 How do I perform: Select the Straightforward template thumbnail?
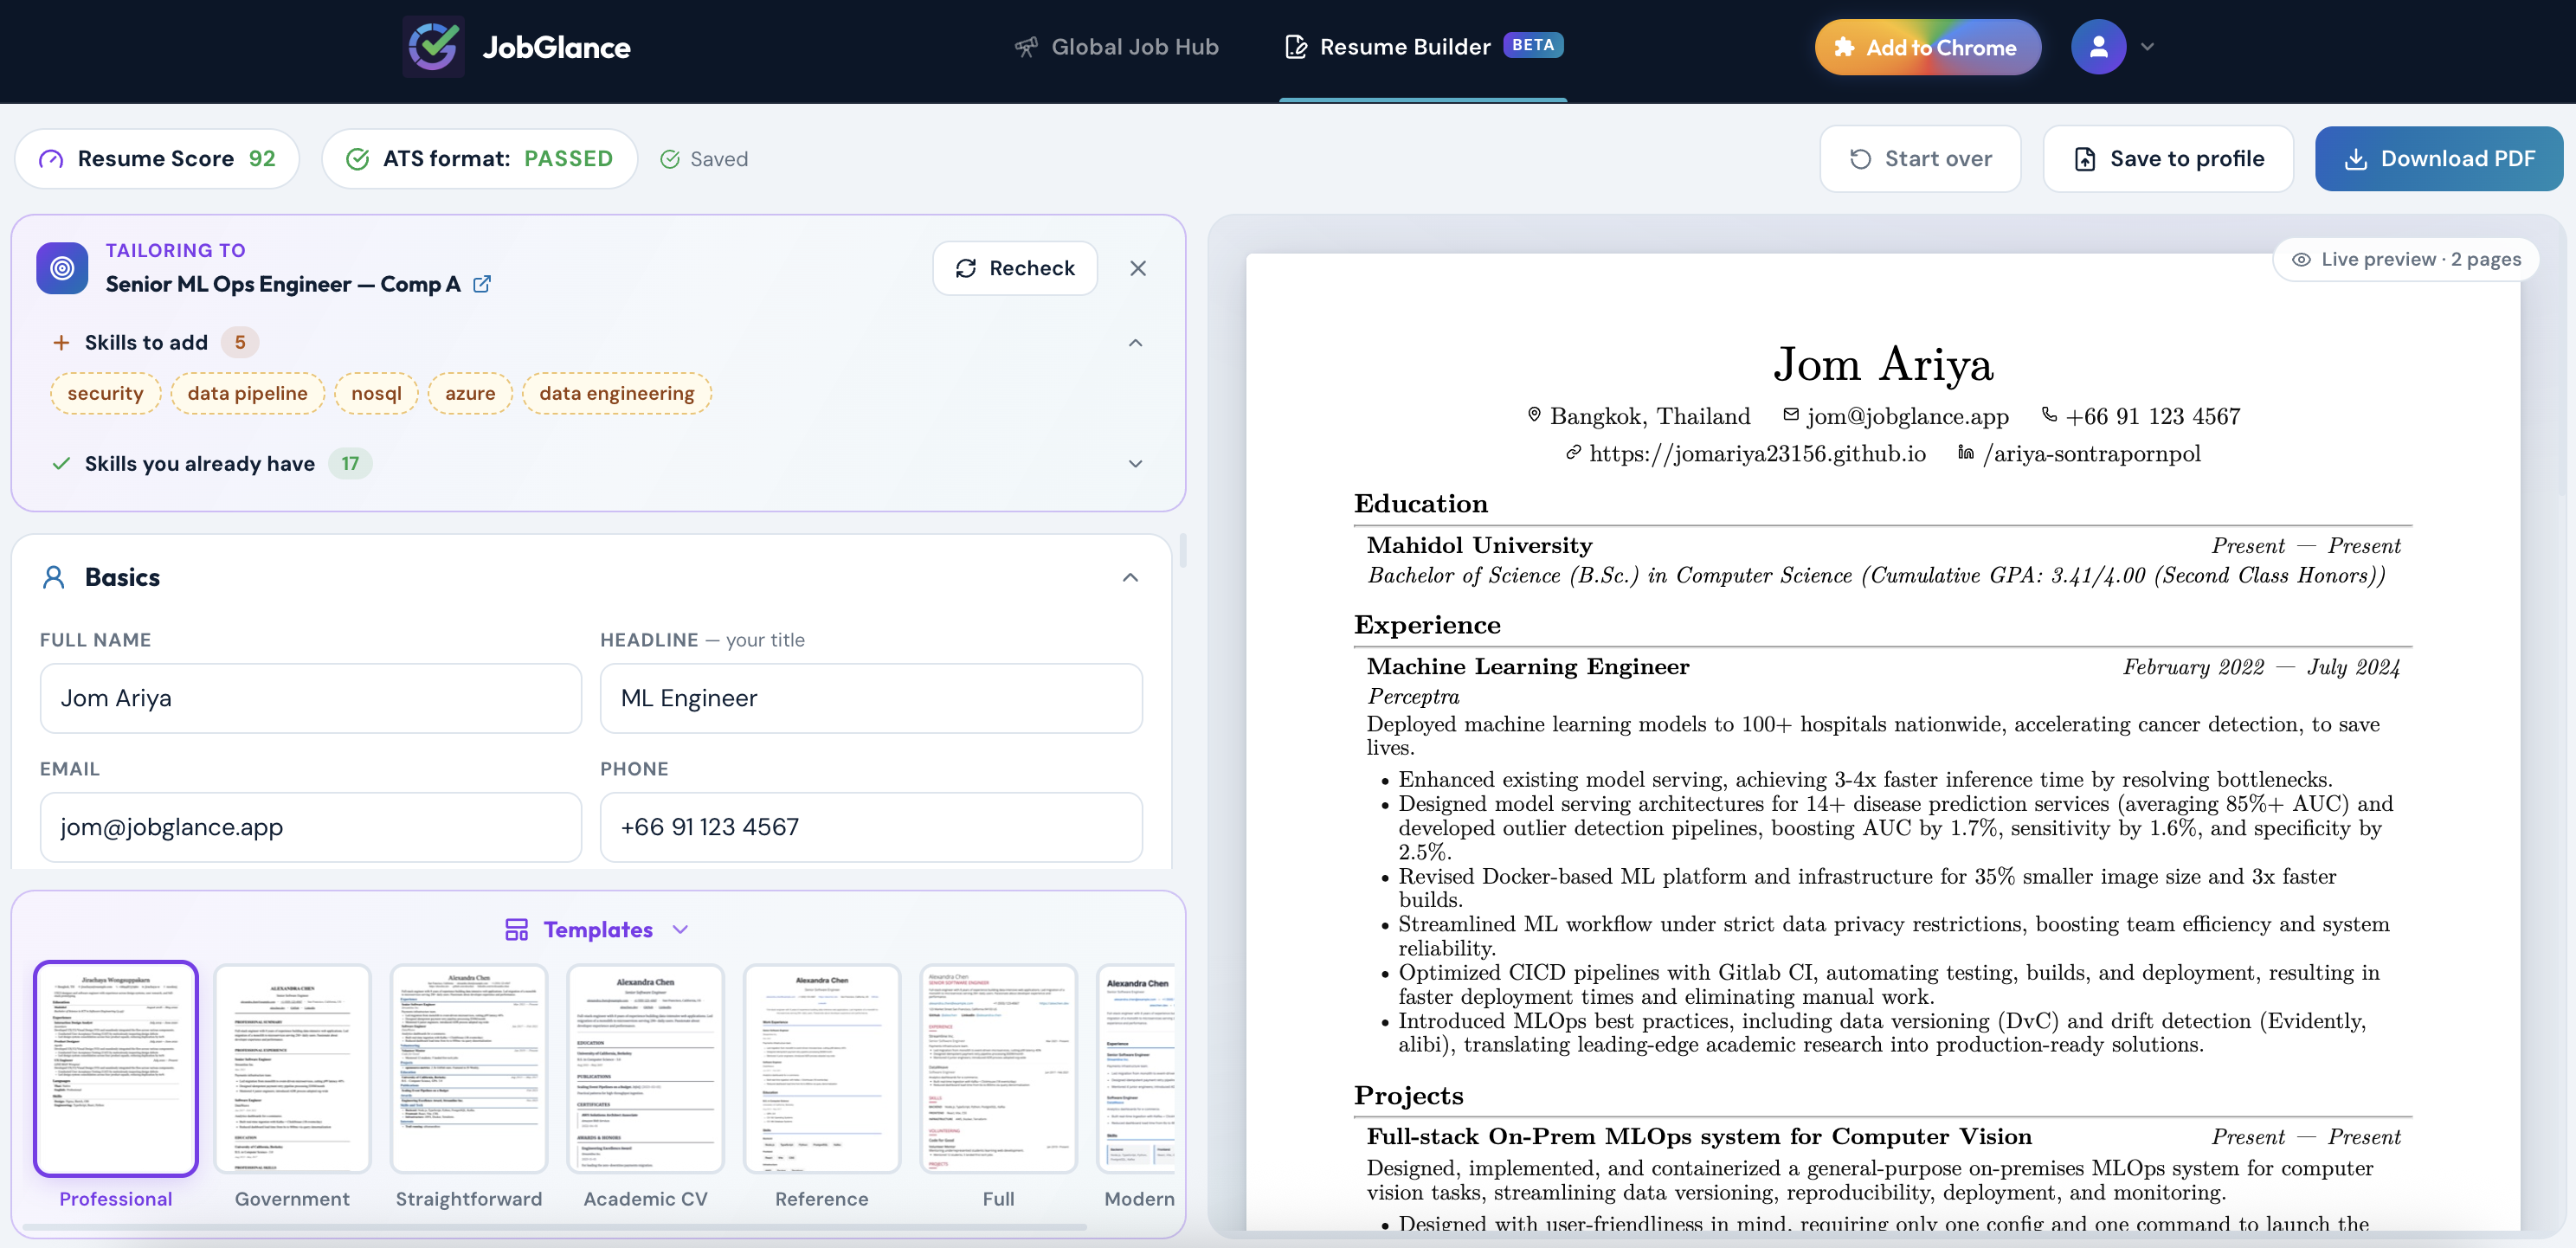tap(469, 1068)
